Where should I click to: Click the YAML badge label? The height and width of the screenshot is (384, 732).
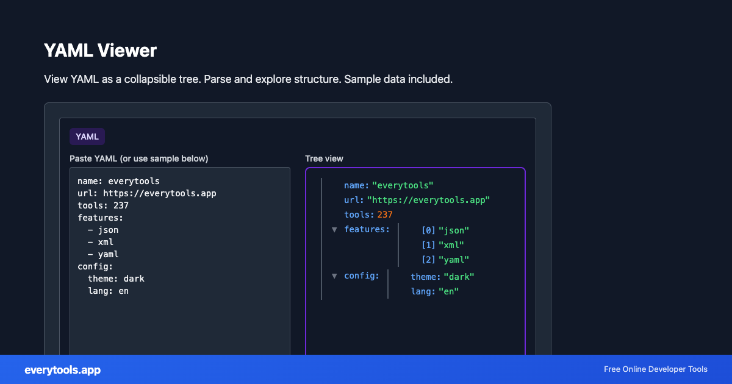pyautogui.click(x=86, y=137)
